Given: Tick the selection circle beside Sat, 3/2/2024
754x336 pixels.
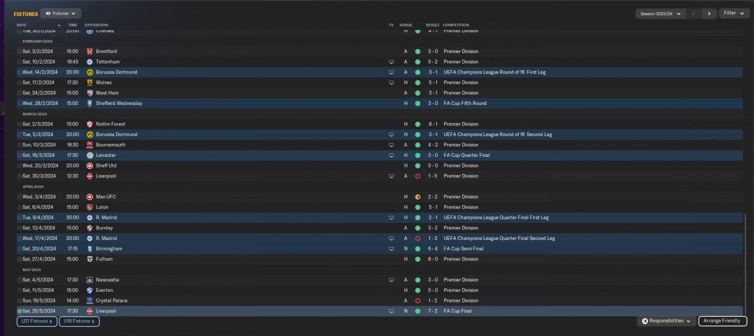Looking at the screenshot, I should point(19,51).
